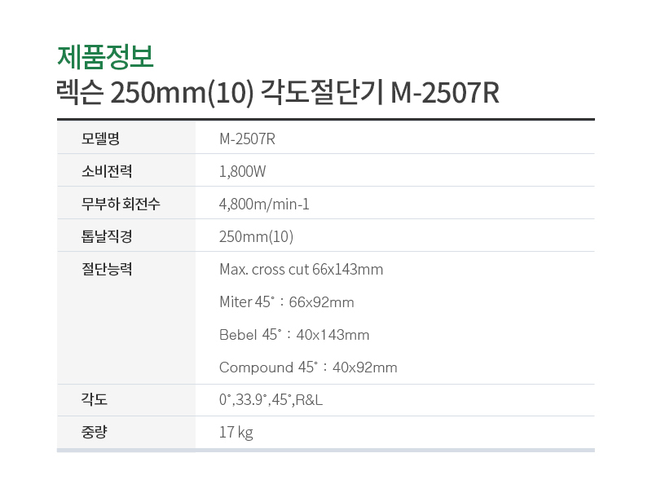Select the 중량 row label
The width and height of the screenshot is (652, 484).
(x=94, y=432)
